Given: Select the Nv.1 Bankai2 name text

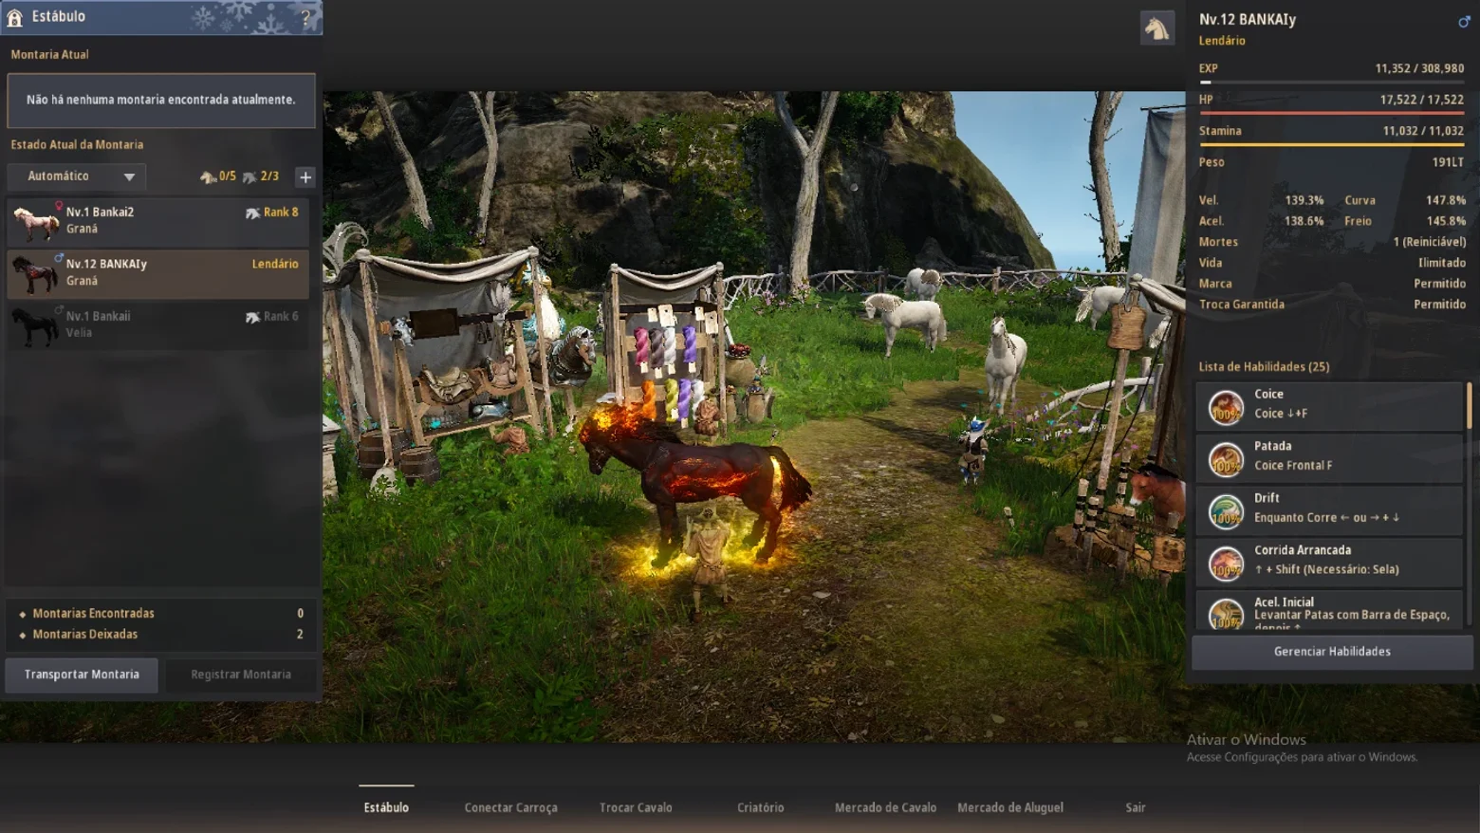Looking at the screenshot, I should click(100, 213).
